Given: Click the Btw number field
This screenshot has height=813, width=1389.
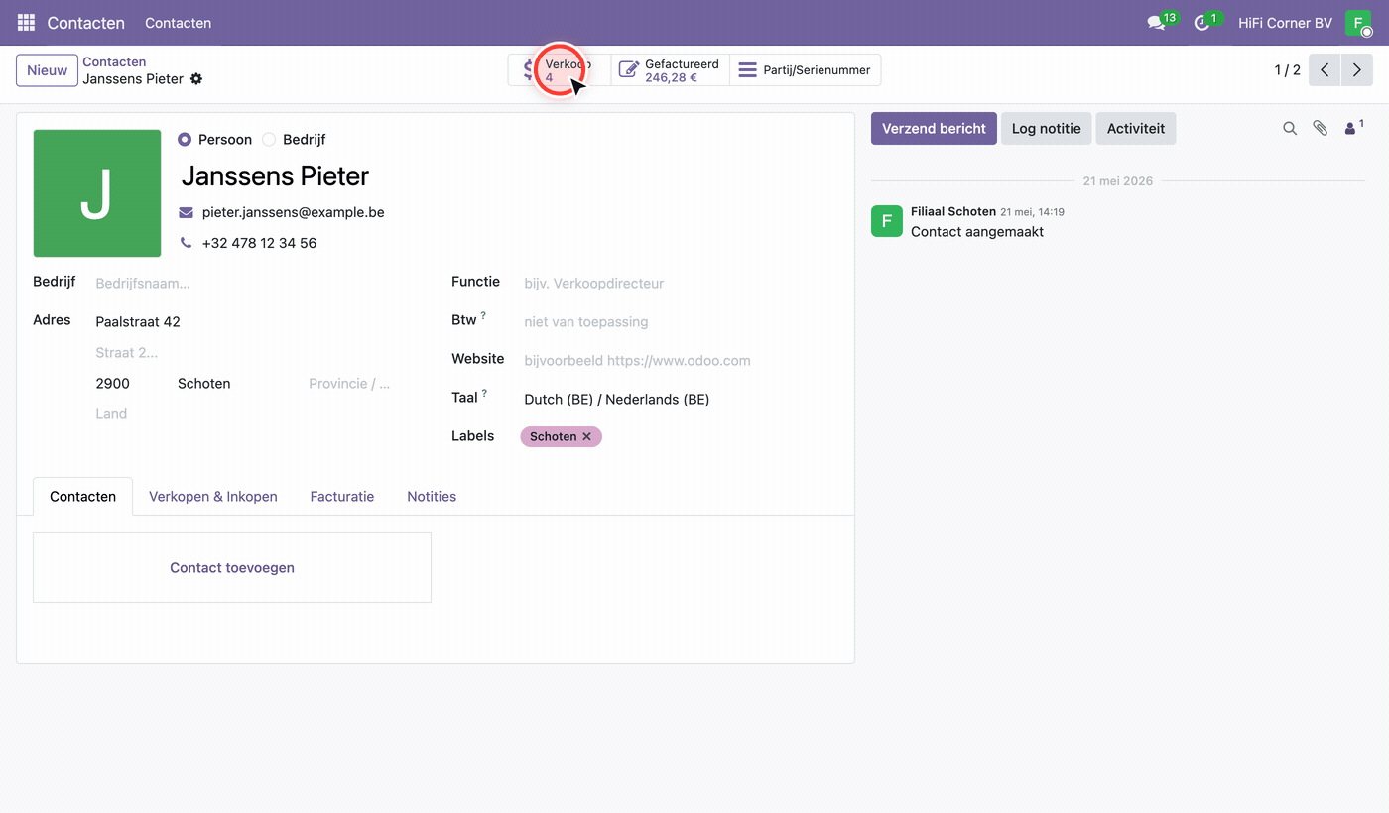Looking at the screenshot, I should (x=680, y=322).
